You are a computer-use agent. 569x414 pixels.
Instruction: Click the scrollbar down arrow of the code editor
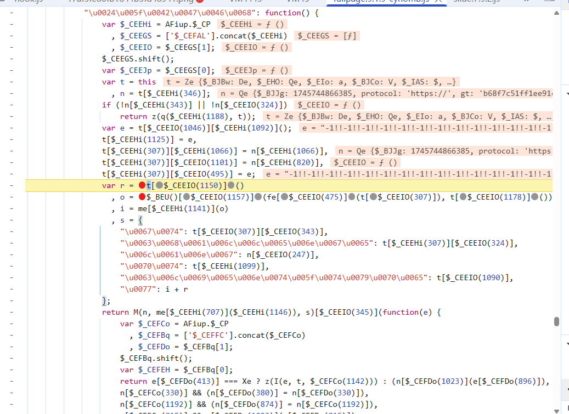tap(556, 411)
